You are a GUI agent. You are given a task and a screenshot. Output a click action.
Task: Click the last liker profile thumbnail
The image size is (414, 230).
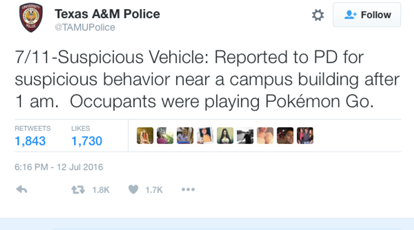point(305,136)
